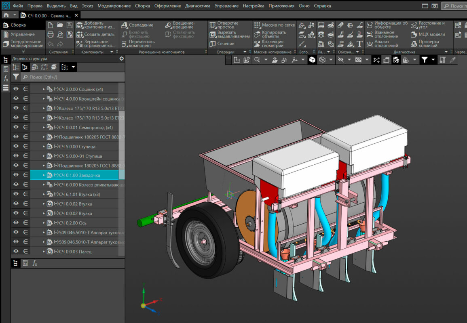
Task: Expand the СЧ 0.0.03 Палец node
Action: (44, 252)
